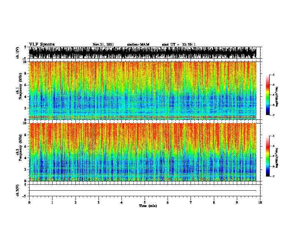Click the time axis tick label '10'
Image resolution: width=293 pixels, height=227 pixels.
pyautogui.click(x=260, y=203)
